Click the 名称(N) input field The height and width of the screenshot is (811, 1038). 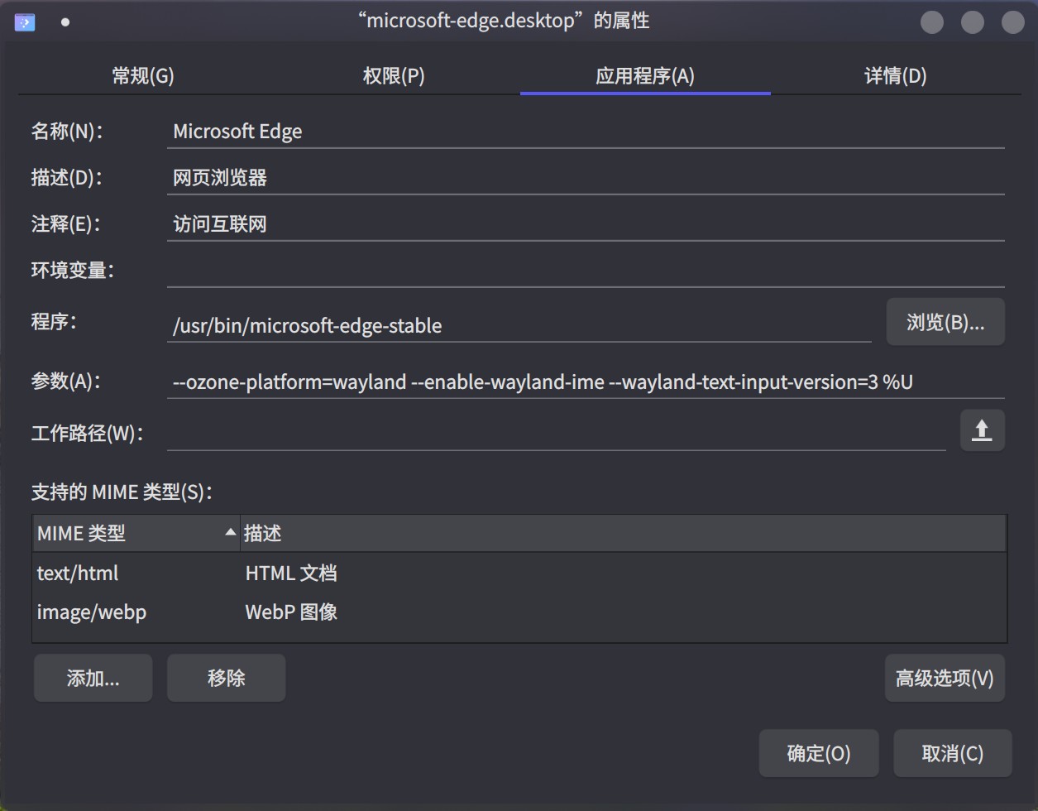tap(496, 131)
